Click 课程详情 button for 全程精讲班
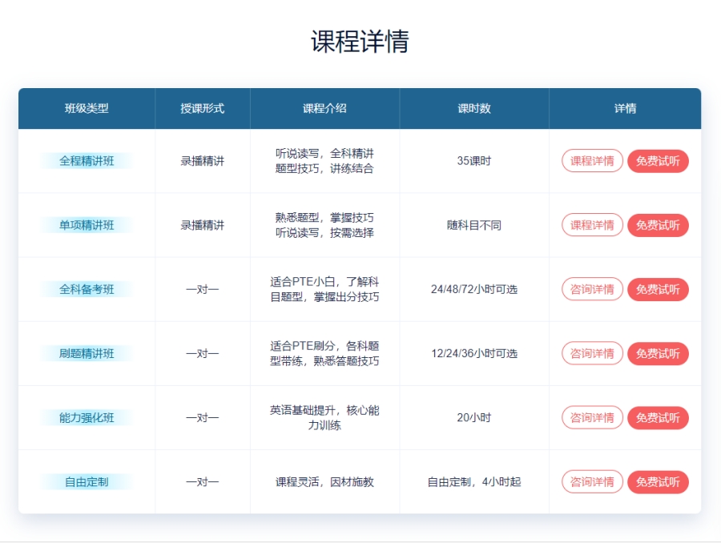This screenshot has width=721, height=543. pos(592,161)
